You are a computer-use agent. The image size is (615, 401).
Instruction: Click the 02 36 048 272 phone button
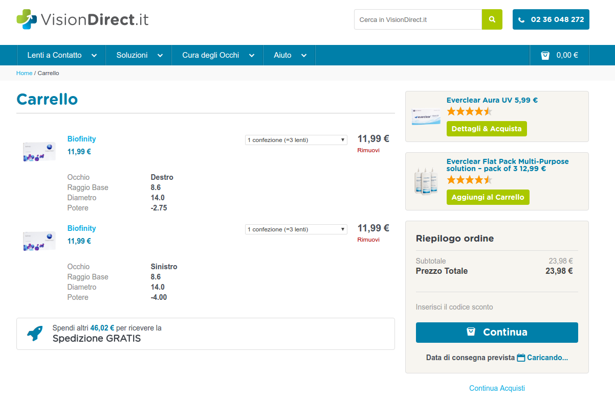551,19
